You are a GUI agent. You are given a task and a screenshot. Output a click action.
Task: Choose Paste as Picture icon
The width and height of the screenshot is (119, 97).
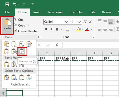(x=22, y=77)
